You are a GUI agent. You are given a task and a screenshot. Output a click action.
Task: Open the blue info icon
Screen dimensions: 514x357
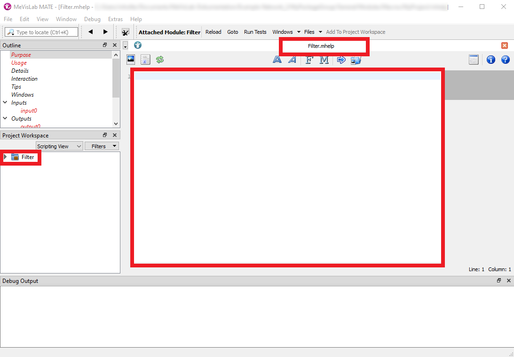coord(490,60)
